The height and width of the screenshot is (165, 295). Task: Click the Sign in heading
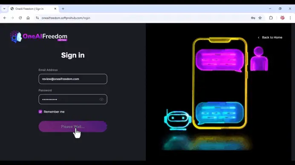tap(73, 55)
